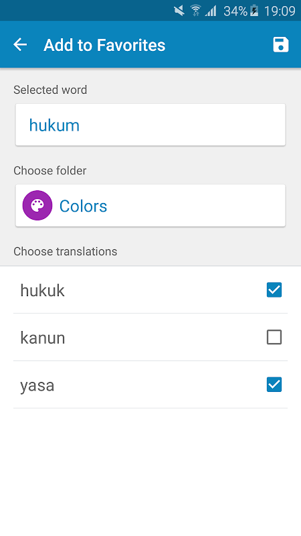Select the yasa translation row

(x=150, y=385)
